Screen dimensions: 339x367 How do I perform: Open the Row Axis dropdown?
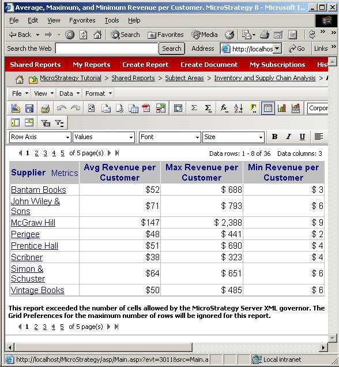(40, 137)
